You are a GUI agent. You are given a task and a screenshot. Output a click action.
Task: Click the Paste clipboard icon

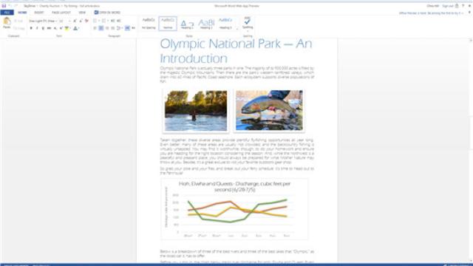[x=7, y=21]
